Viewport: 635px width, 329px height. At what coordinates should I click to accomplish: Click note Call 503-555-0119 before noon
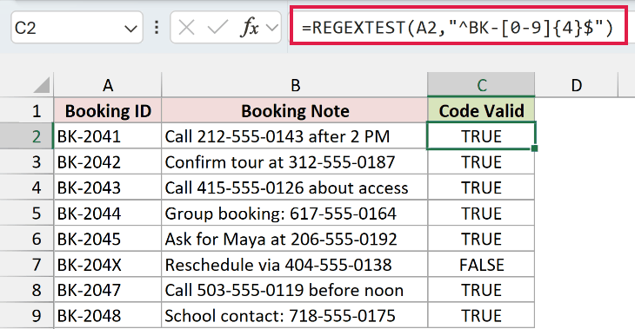pyautogui.click(x=294, y=290)
